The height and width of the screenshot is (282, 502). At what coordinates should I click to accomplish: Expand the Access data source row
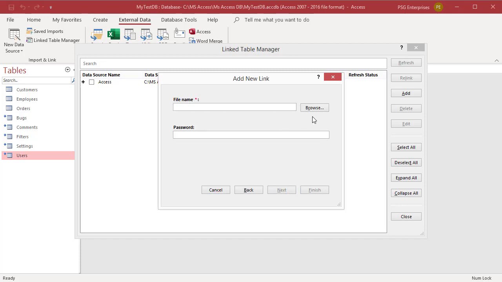point(83,82)
